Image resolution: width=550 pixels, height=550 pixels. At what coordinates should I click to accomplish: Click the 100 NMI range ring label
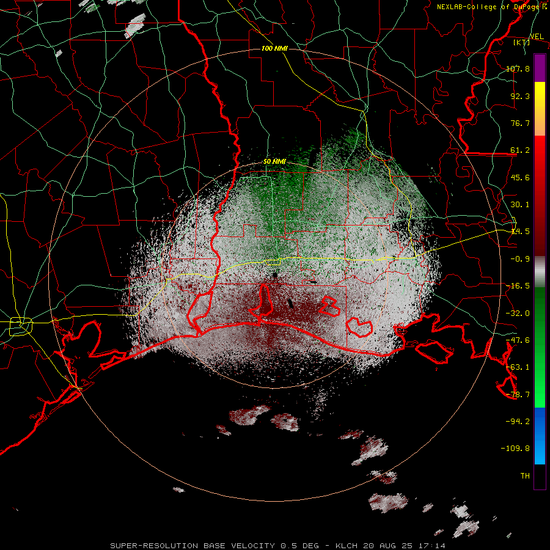click(274, 48)
